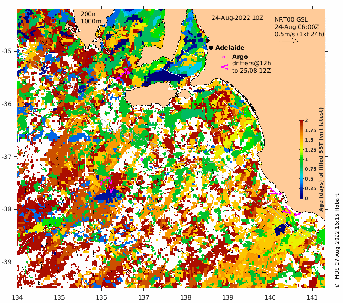The height and width of the screenshot is (303, 343).
Task: Click the magenta Argo circle in the legend
Action: pyautogui.click(x=223, y=57)
